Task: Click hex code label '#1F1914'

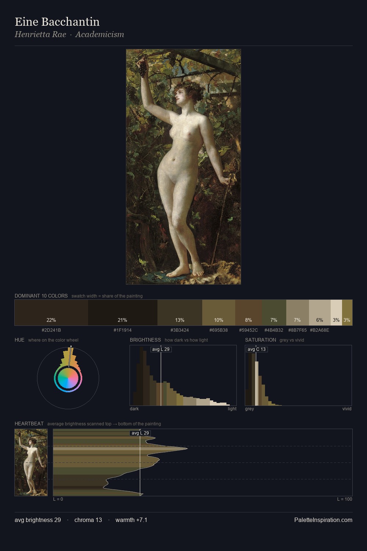Action: 123,330
